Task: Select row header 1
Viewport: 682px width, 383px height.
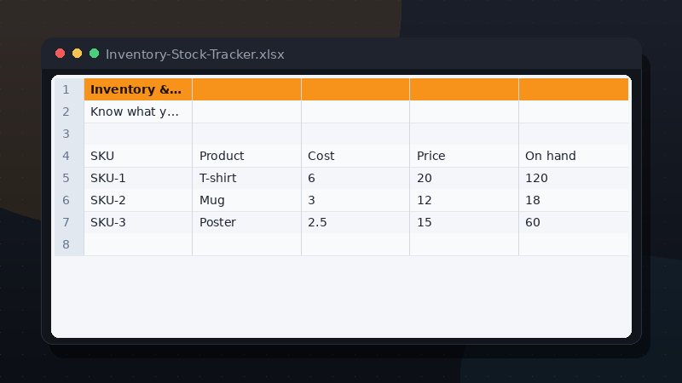Action: click(x=67, y=89)
